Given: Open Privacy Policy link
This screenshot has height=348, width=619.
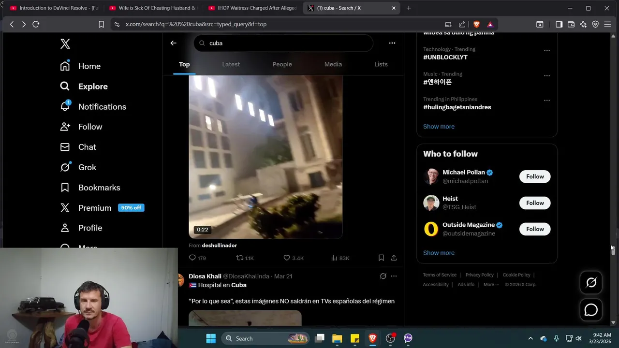Looking at the screenshot, I should click(x=479, y=275).
